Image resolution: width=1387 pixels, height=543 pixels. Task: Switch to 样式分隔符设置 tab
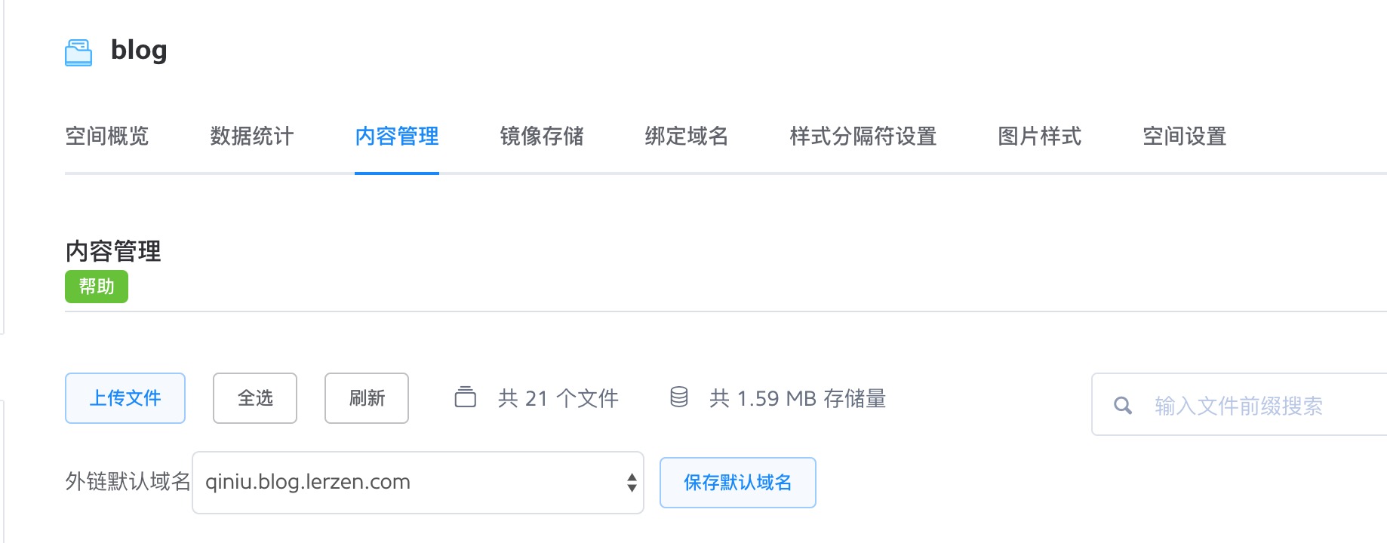(863, 137)
